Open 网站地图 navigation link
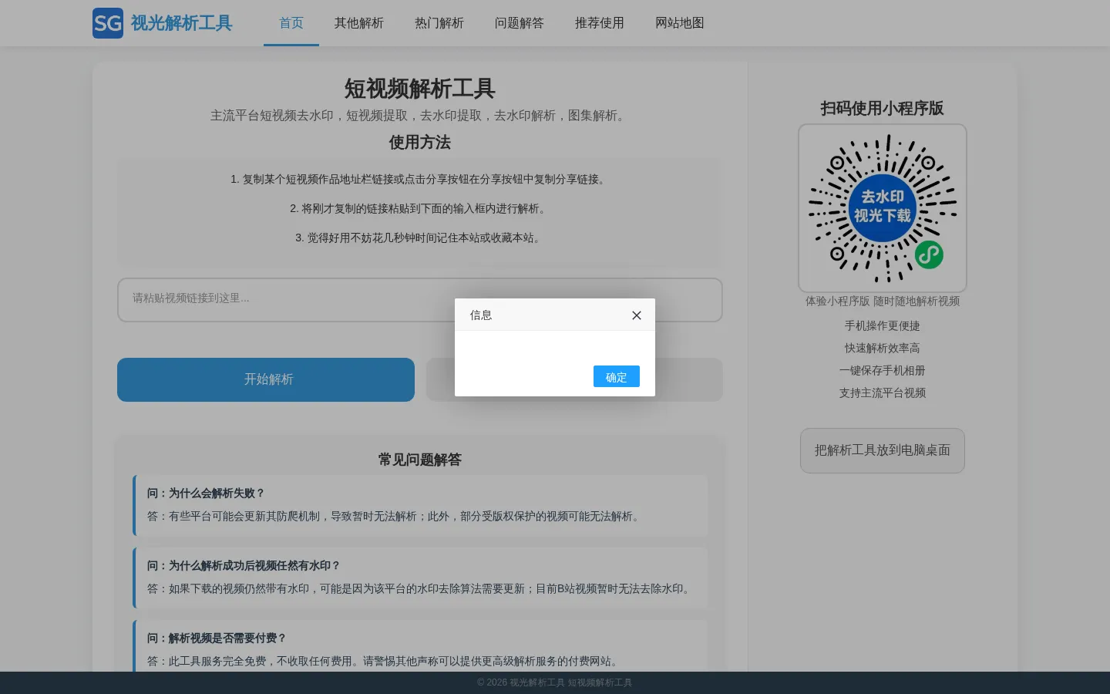This screenshot has height=694, width=1110. pos(680,23)
